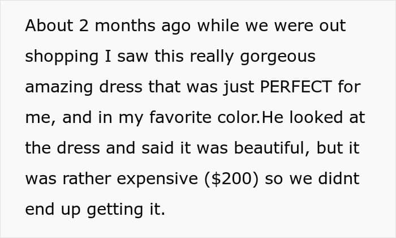Image resolution: width=396 pixels, height=238 pixels.
Task: Click the number '2' in first line
Action: click(84, 25)
